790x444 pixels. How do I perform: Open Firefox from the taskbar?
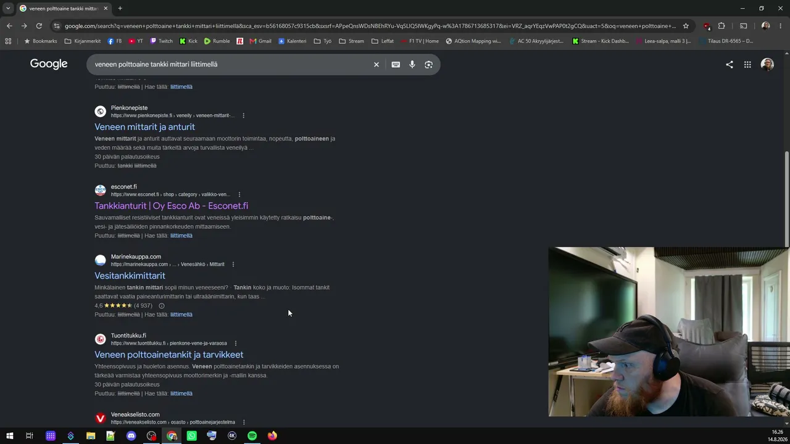(x=272, y=436)
